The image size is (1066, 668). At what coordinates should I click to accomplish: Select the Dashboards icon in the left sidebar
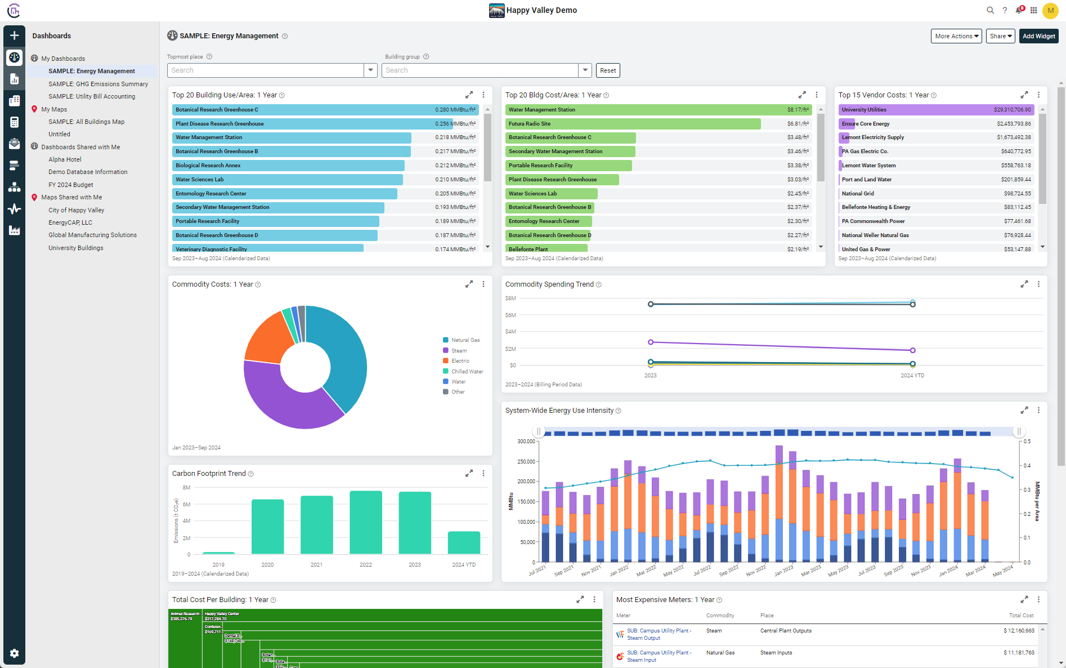[14, 57]
